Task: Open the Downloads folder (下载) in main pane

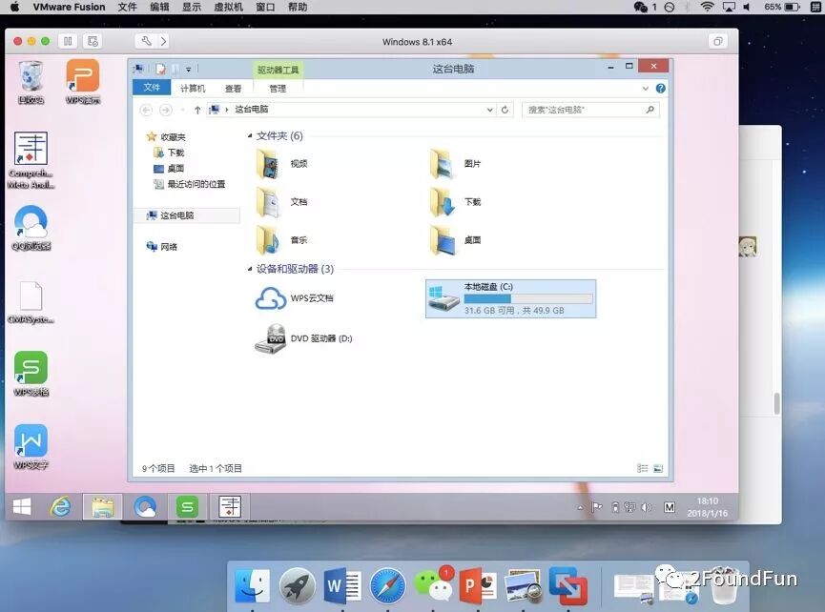Action: 456,202
